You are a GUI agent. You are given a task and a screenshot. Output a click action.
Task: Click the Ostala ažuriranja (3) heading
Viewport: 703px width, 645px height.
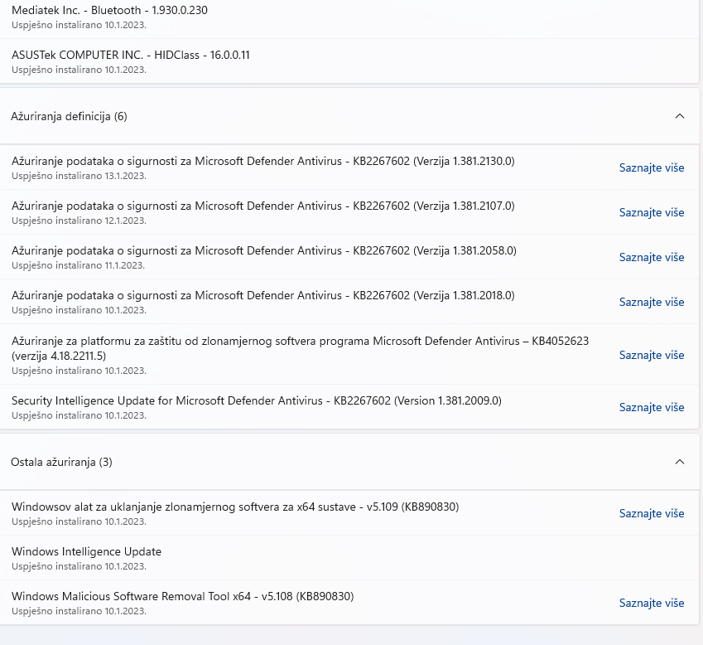tap(61, 463)
